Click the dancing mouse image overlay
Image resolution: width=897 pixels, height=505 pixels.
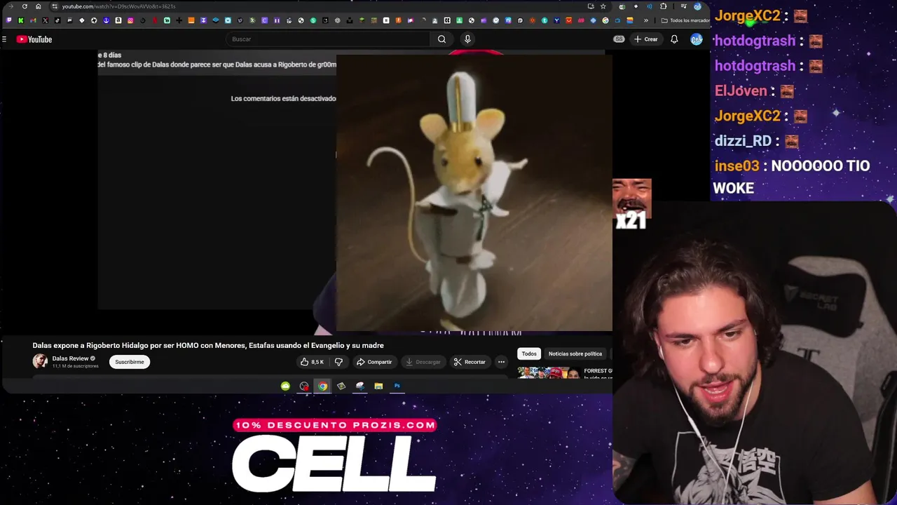click(474, 193)
